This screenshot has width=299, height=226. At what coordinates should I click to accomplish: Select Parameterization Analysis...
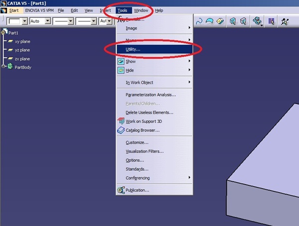coord(154,95)
